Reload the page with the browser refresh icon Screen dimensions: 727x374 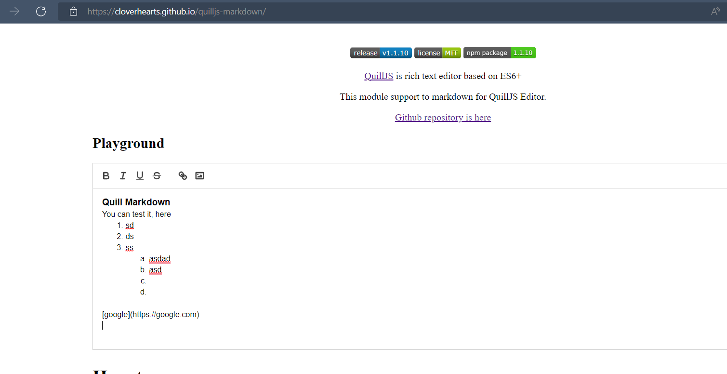(41, 11)
